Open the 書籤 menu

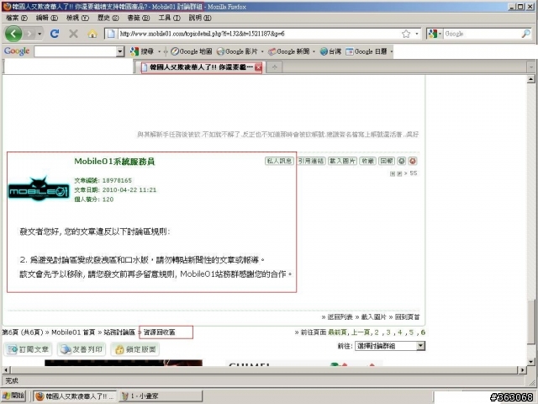[x=138, y=18]
